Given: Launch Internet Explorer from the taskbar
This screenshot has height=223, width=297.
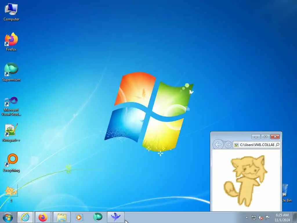Looking at the screenshot, I should pyautogui.click(x=25, y=217).
